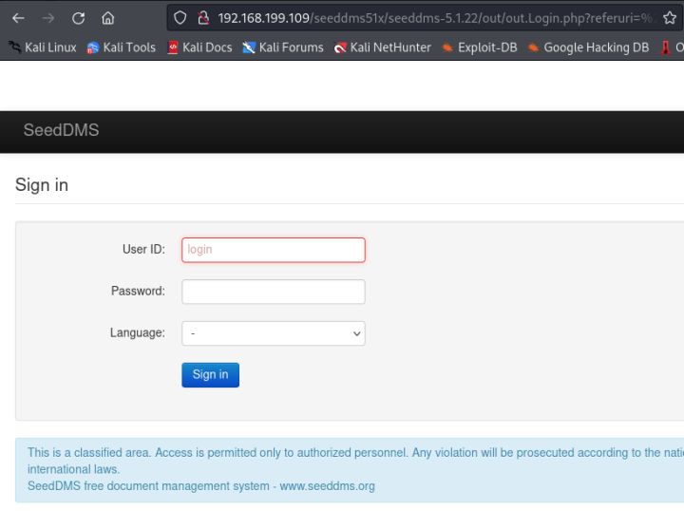Click the blue Sign in button
Viewport: 684px width, 511px height.
(210, 375)
